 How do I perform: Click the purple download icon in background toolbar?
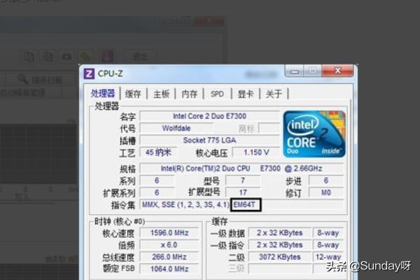click(106, 57)
